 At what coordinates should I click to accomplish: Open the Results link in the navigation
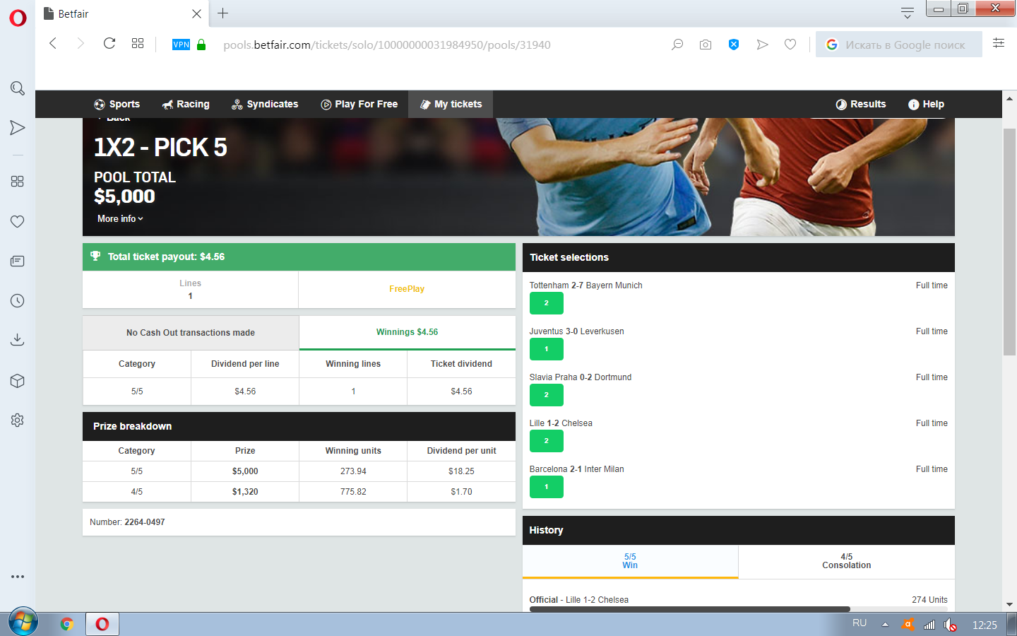coord(861,104)
